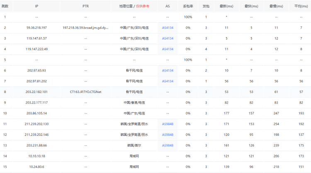
Task: Select IP address 59.36.218.197
Action: (x=36, y=28)
